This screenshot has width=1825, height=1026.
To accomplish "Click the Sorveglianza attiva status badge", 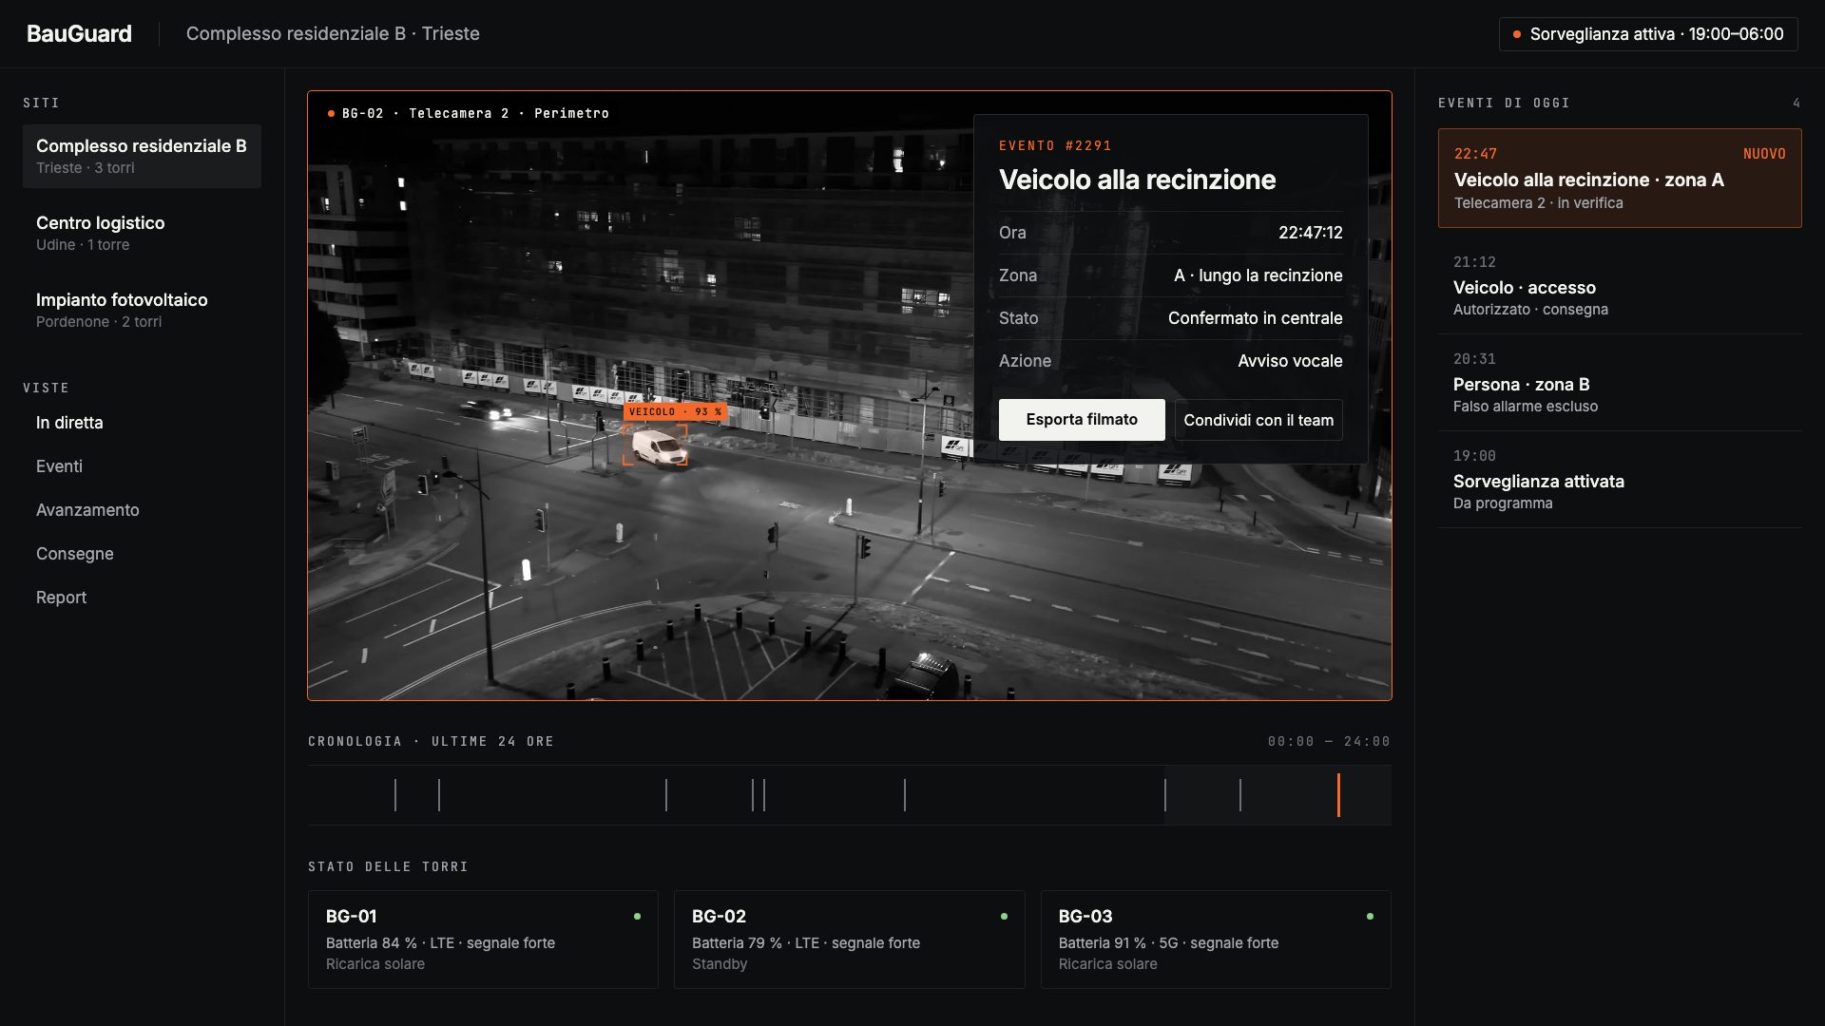I will [1648, 34].
